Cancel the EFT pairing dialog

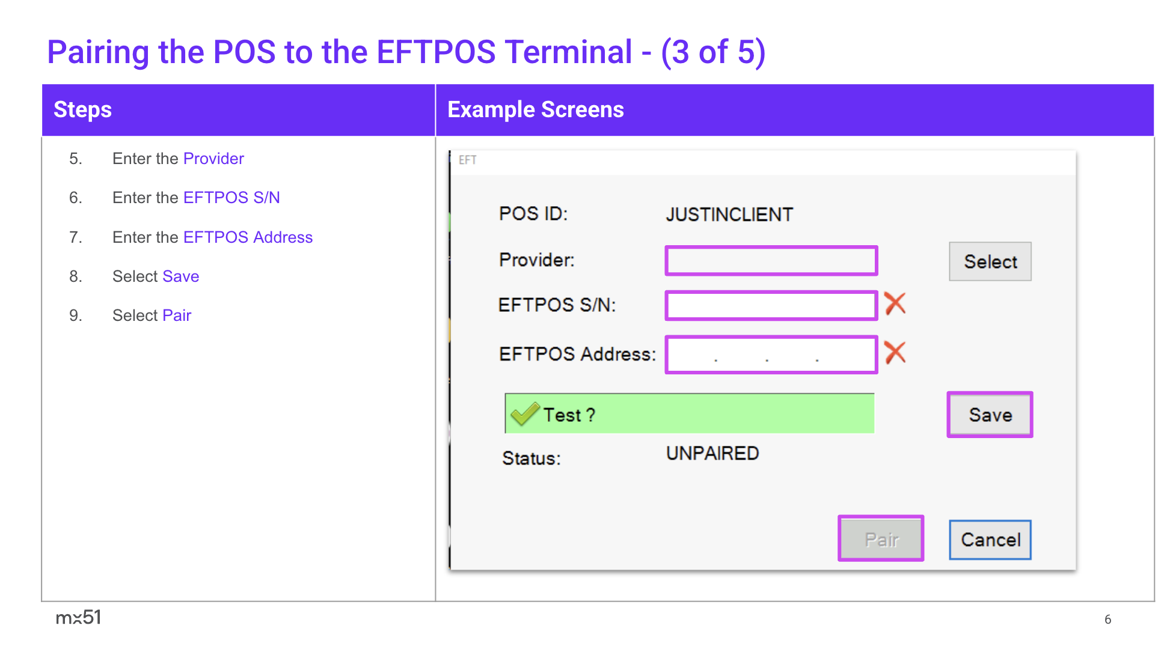(990, 540)
